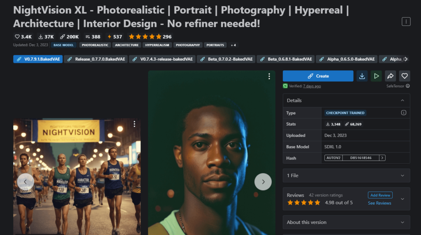Open the See Reviews link
The image size is (421, 235).
(379, 203)
